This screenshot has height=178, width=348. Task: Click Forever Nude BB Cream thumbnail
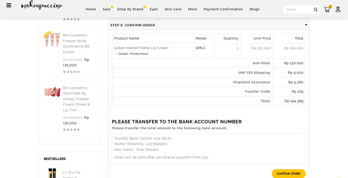pos(52,39)
